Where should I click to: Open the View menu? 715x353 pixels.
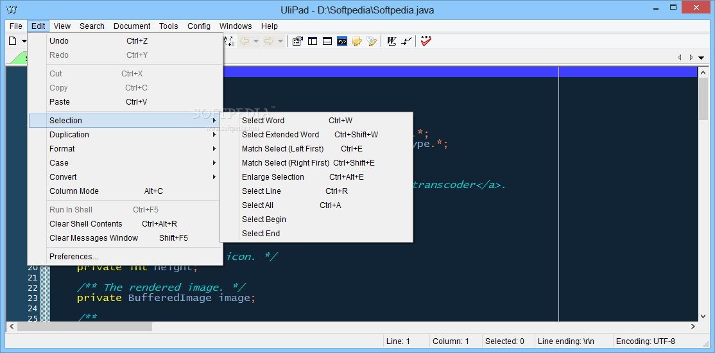click(62, 26)
